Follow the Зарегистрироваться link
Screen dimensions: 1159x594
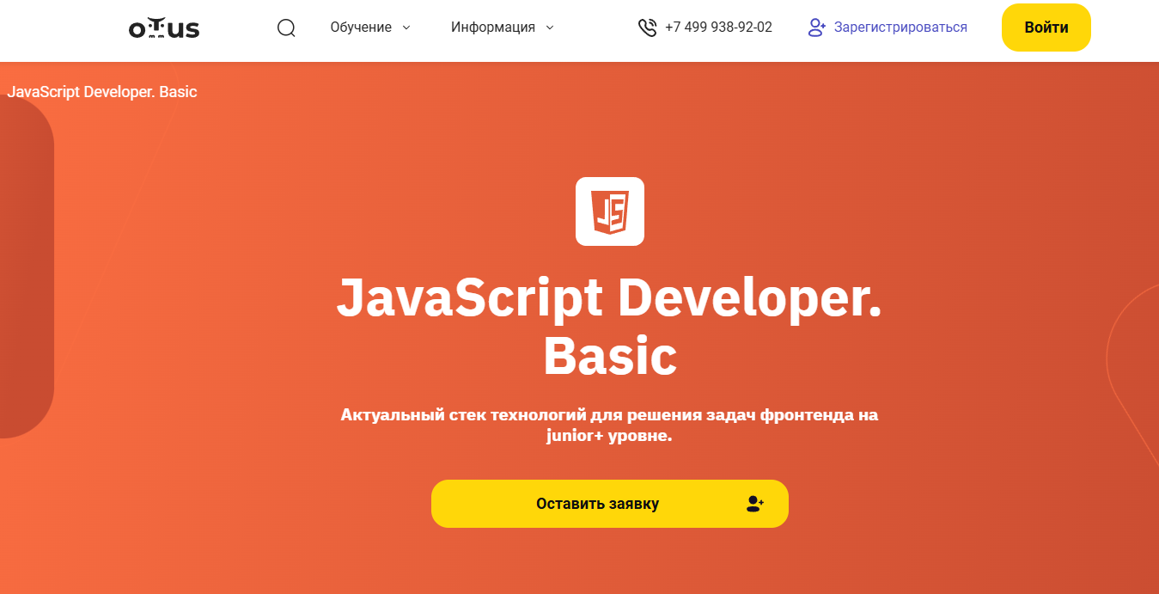(x=900, y=28)
